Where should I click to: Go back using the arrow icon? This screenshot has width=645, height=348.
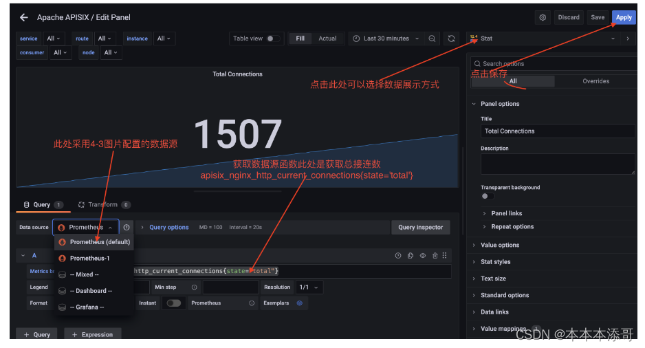click(x=24, y=17)
